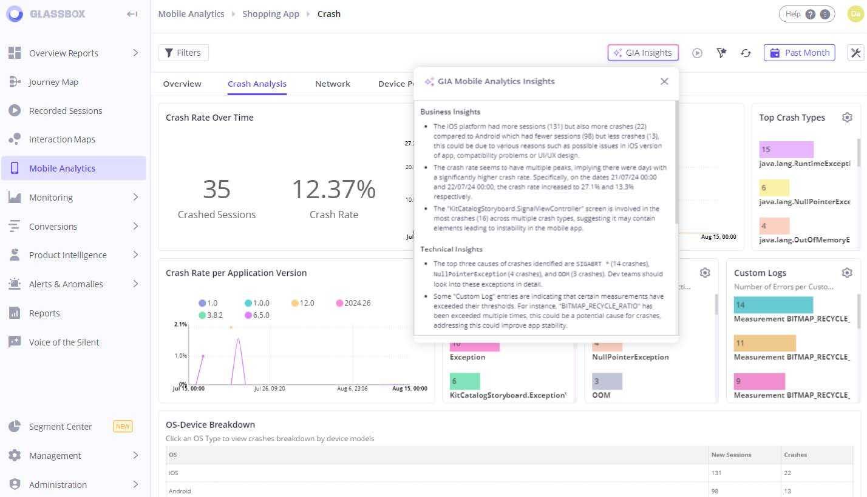
Task: Click the play sessions icon in the toolbar
Action: (x=697, y=53)
